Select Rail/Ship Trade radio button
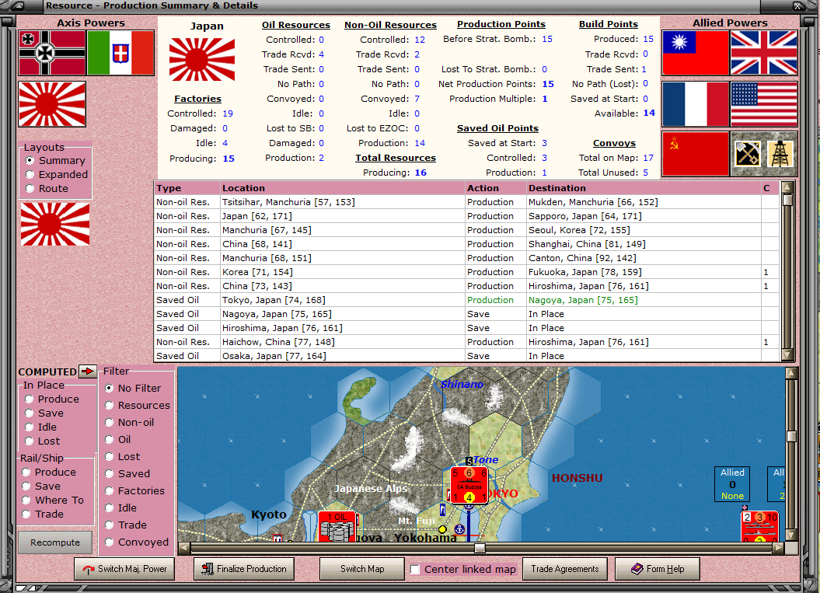This screenshot has height=593, width=820. click(x=26, y=514)
